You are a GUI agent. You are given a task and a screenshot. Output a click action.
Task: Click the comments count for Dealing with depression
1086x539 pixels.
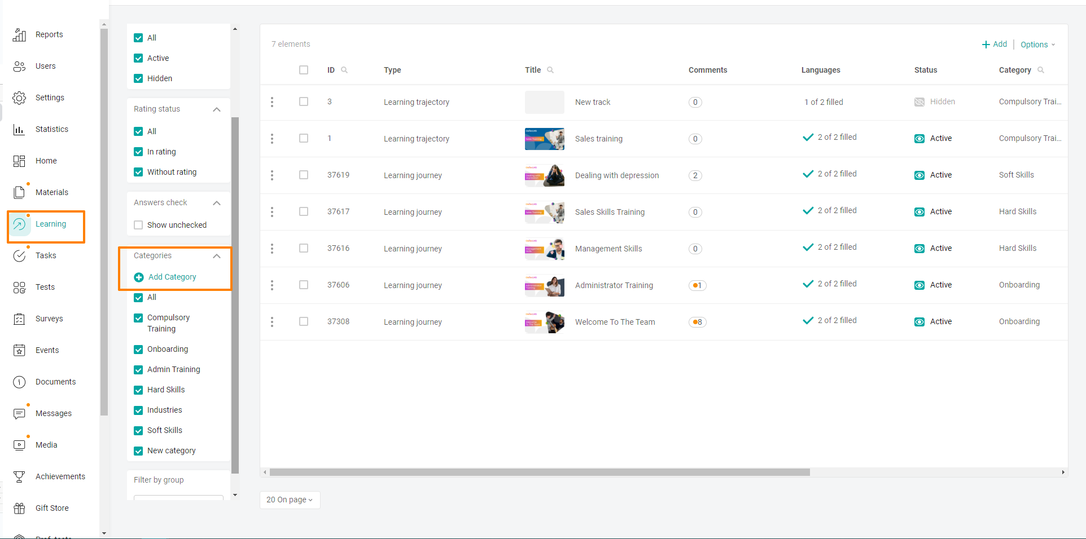pyautogui.click(x=695, y=175)
